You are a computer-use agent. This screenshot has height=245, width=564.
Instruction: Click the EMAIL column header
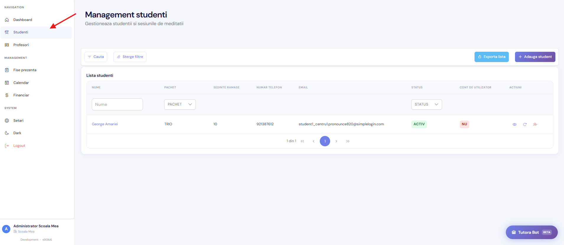[x=303, y=87]
